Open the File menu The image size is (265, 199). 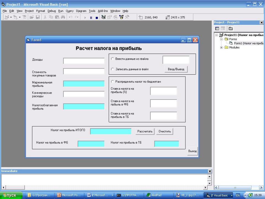coord(5,11)
